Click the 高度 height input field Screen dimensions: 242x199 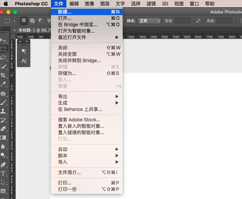click(x=224, y=21)
